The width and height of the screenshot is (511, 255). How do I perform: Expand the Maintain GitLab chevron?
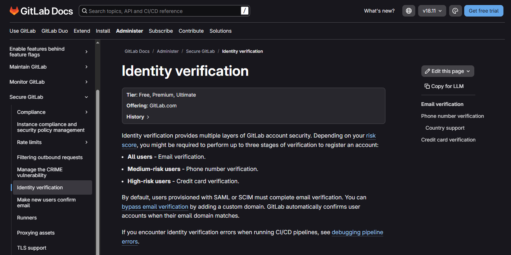(86, 67)
